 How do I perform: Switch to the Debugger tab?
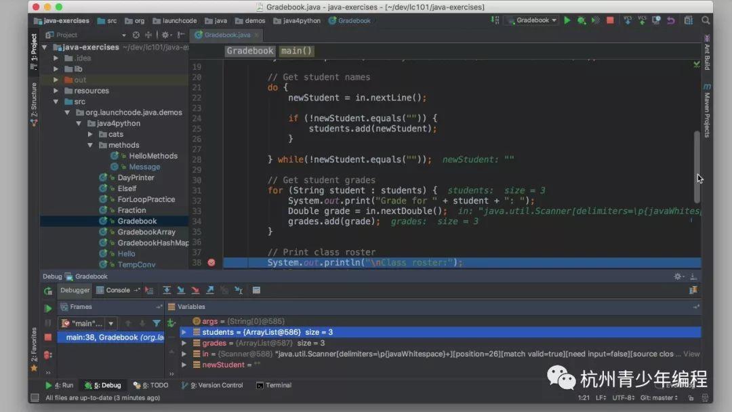pyautogui.click(x=75, y=290)
